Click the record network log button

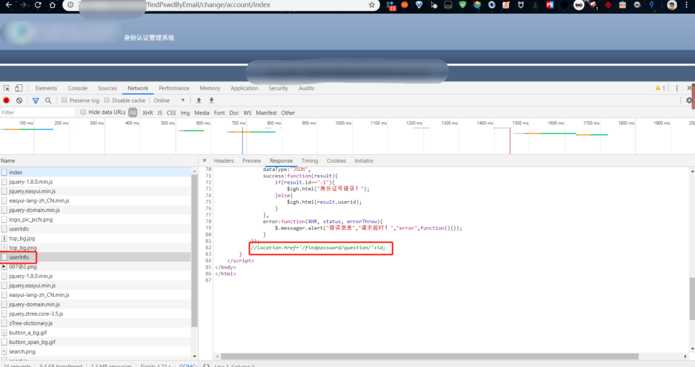point(6,100)
